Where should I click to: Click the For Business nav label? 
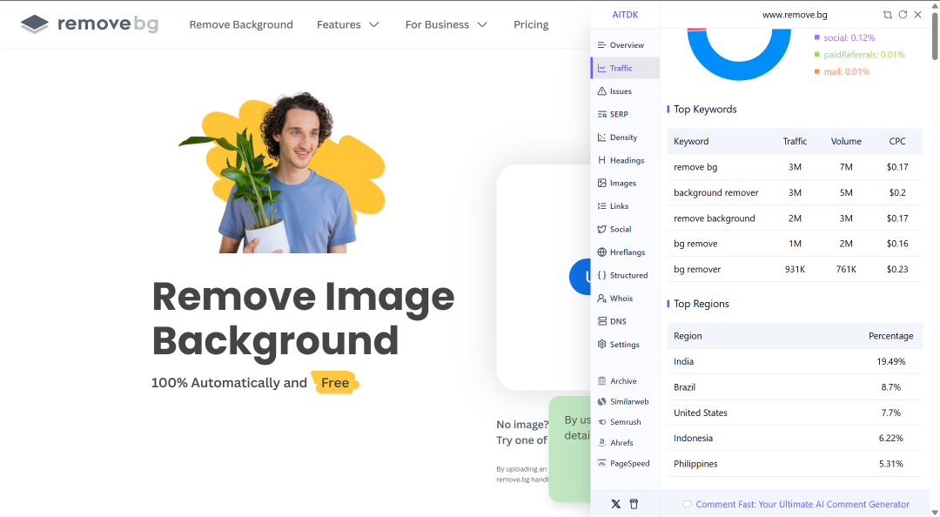[437, 24]
